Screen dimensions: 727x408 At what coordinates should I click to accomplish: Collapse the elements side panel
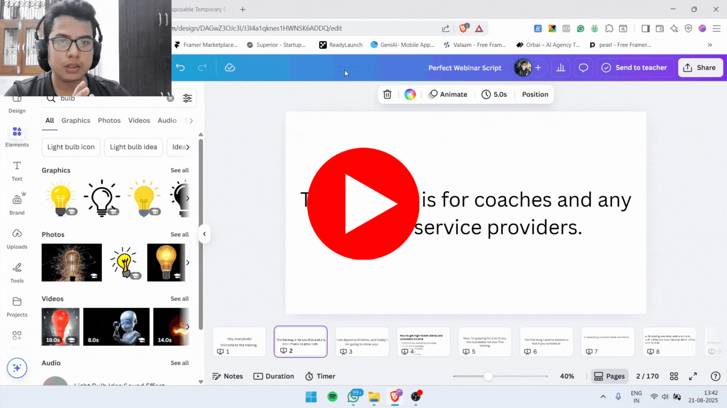[204, 234]
